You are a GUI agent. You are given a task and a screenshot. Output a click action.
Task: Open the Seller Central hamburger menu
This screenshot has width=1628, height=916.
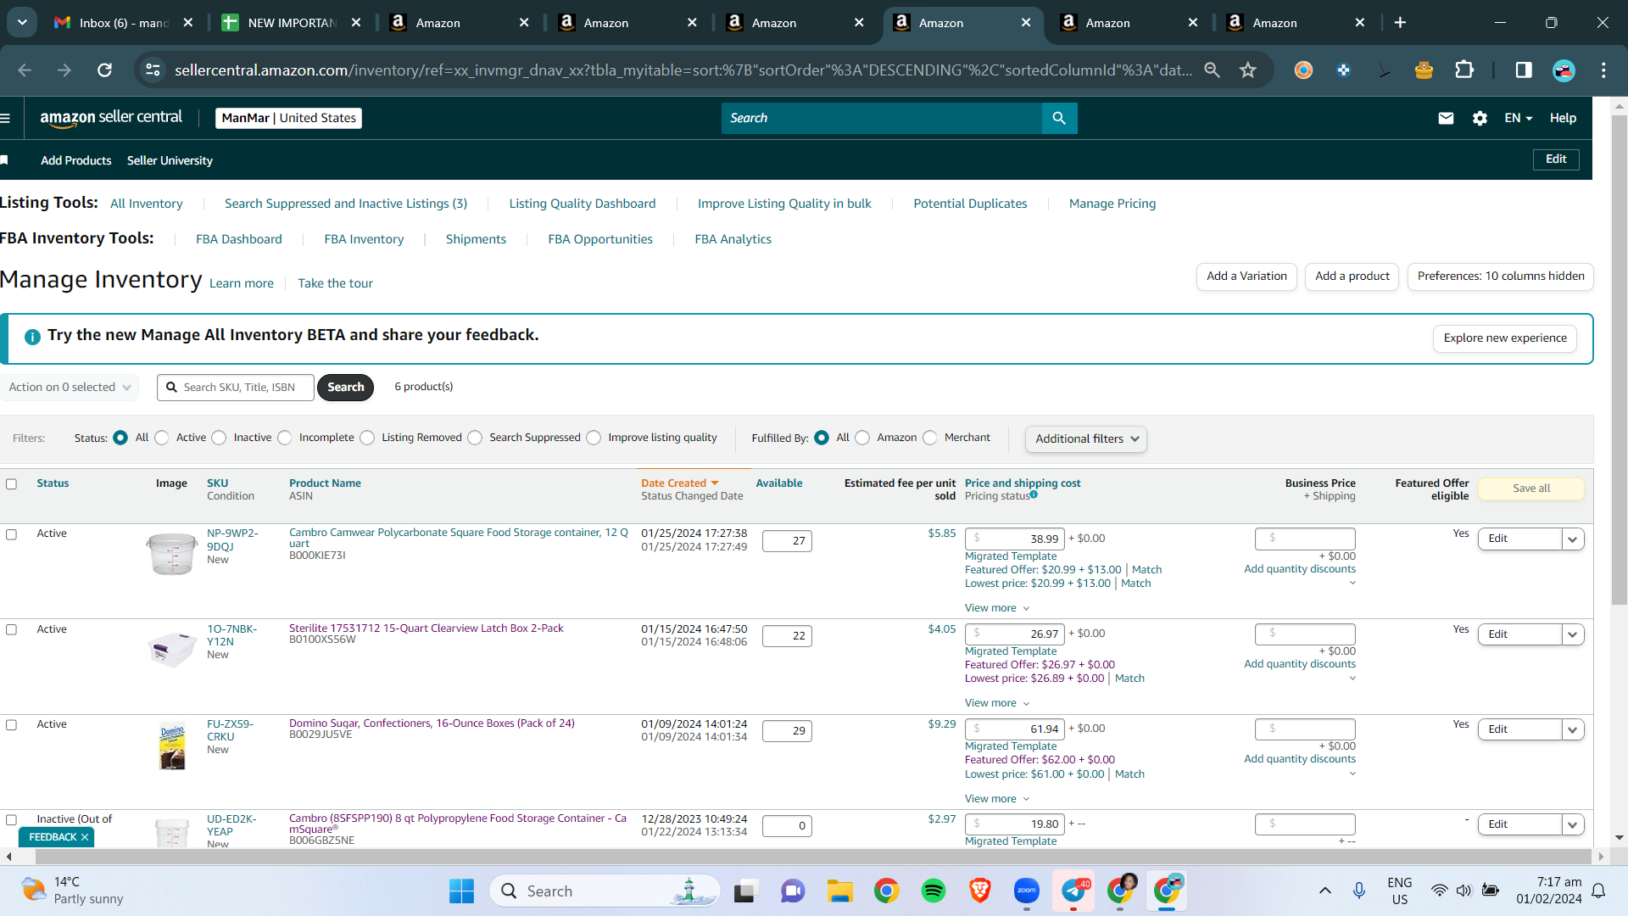[5, 118]
